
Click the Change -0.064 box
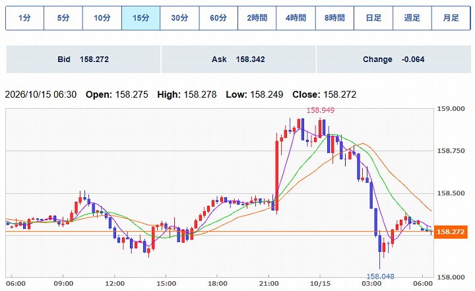coord(393,59)
